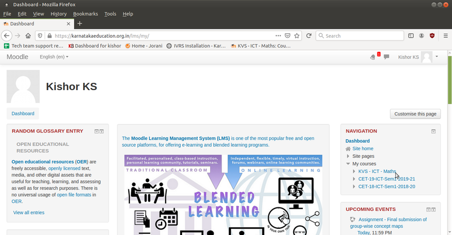
Task: Click the Moodle brand link
Action: coord(18,57)
